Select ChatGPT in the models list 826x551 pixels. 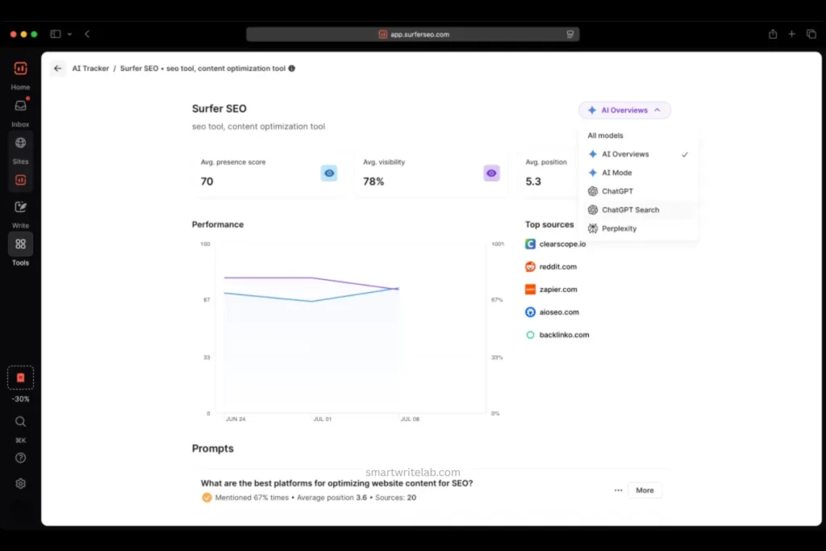tap(639, 191)
